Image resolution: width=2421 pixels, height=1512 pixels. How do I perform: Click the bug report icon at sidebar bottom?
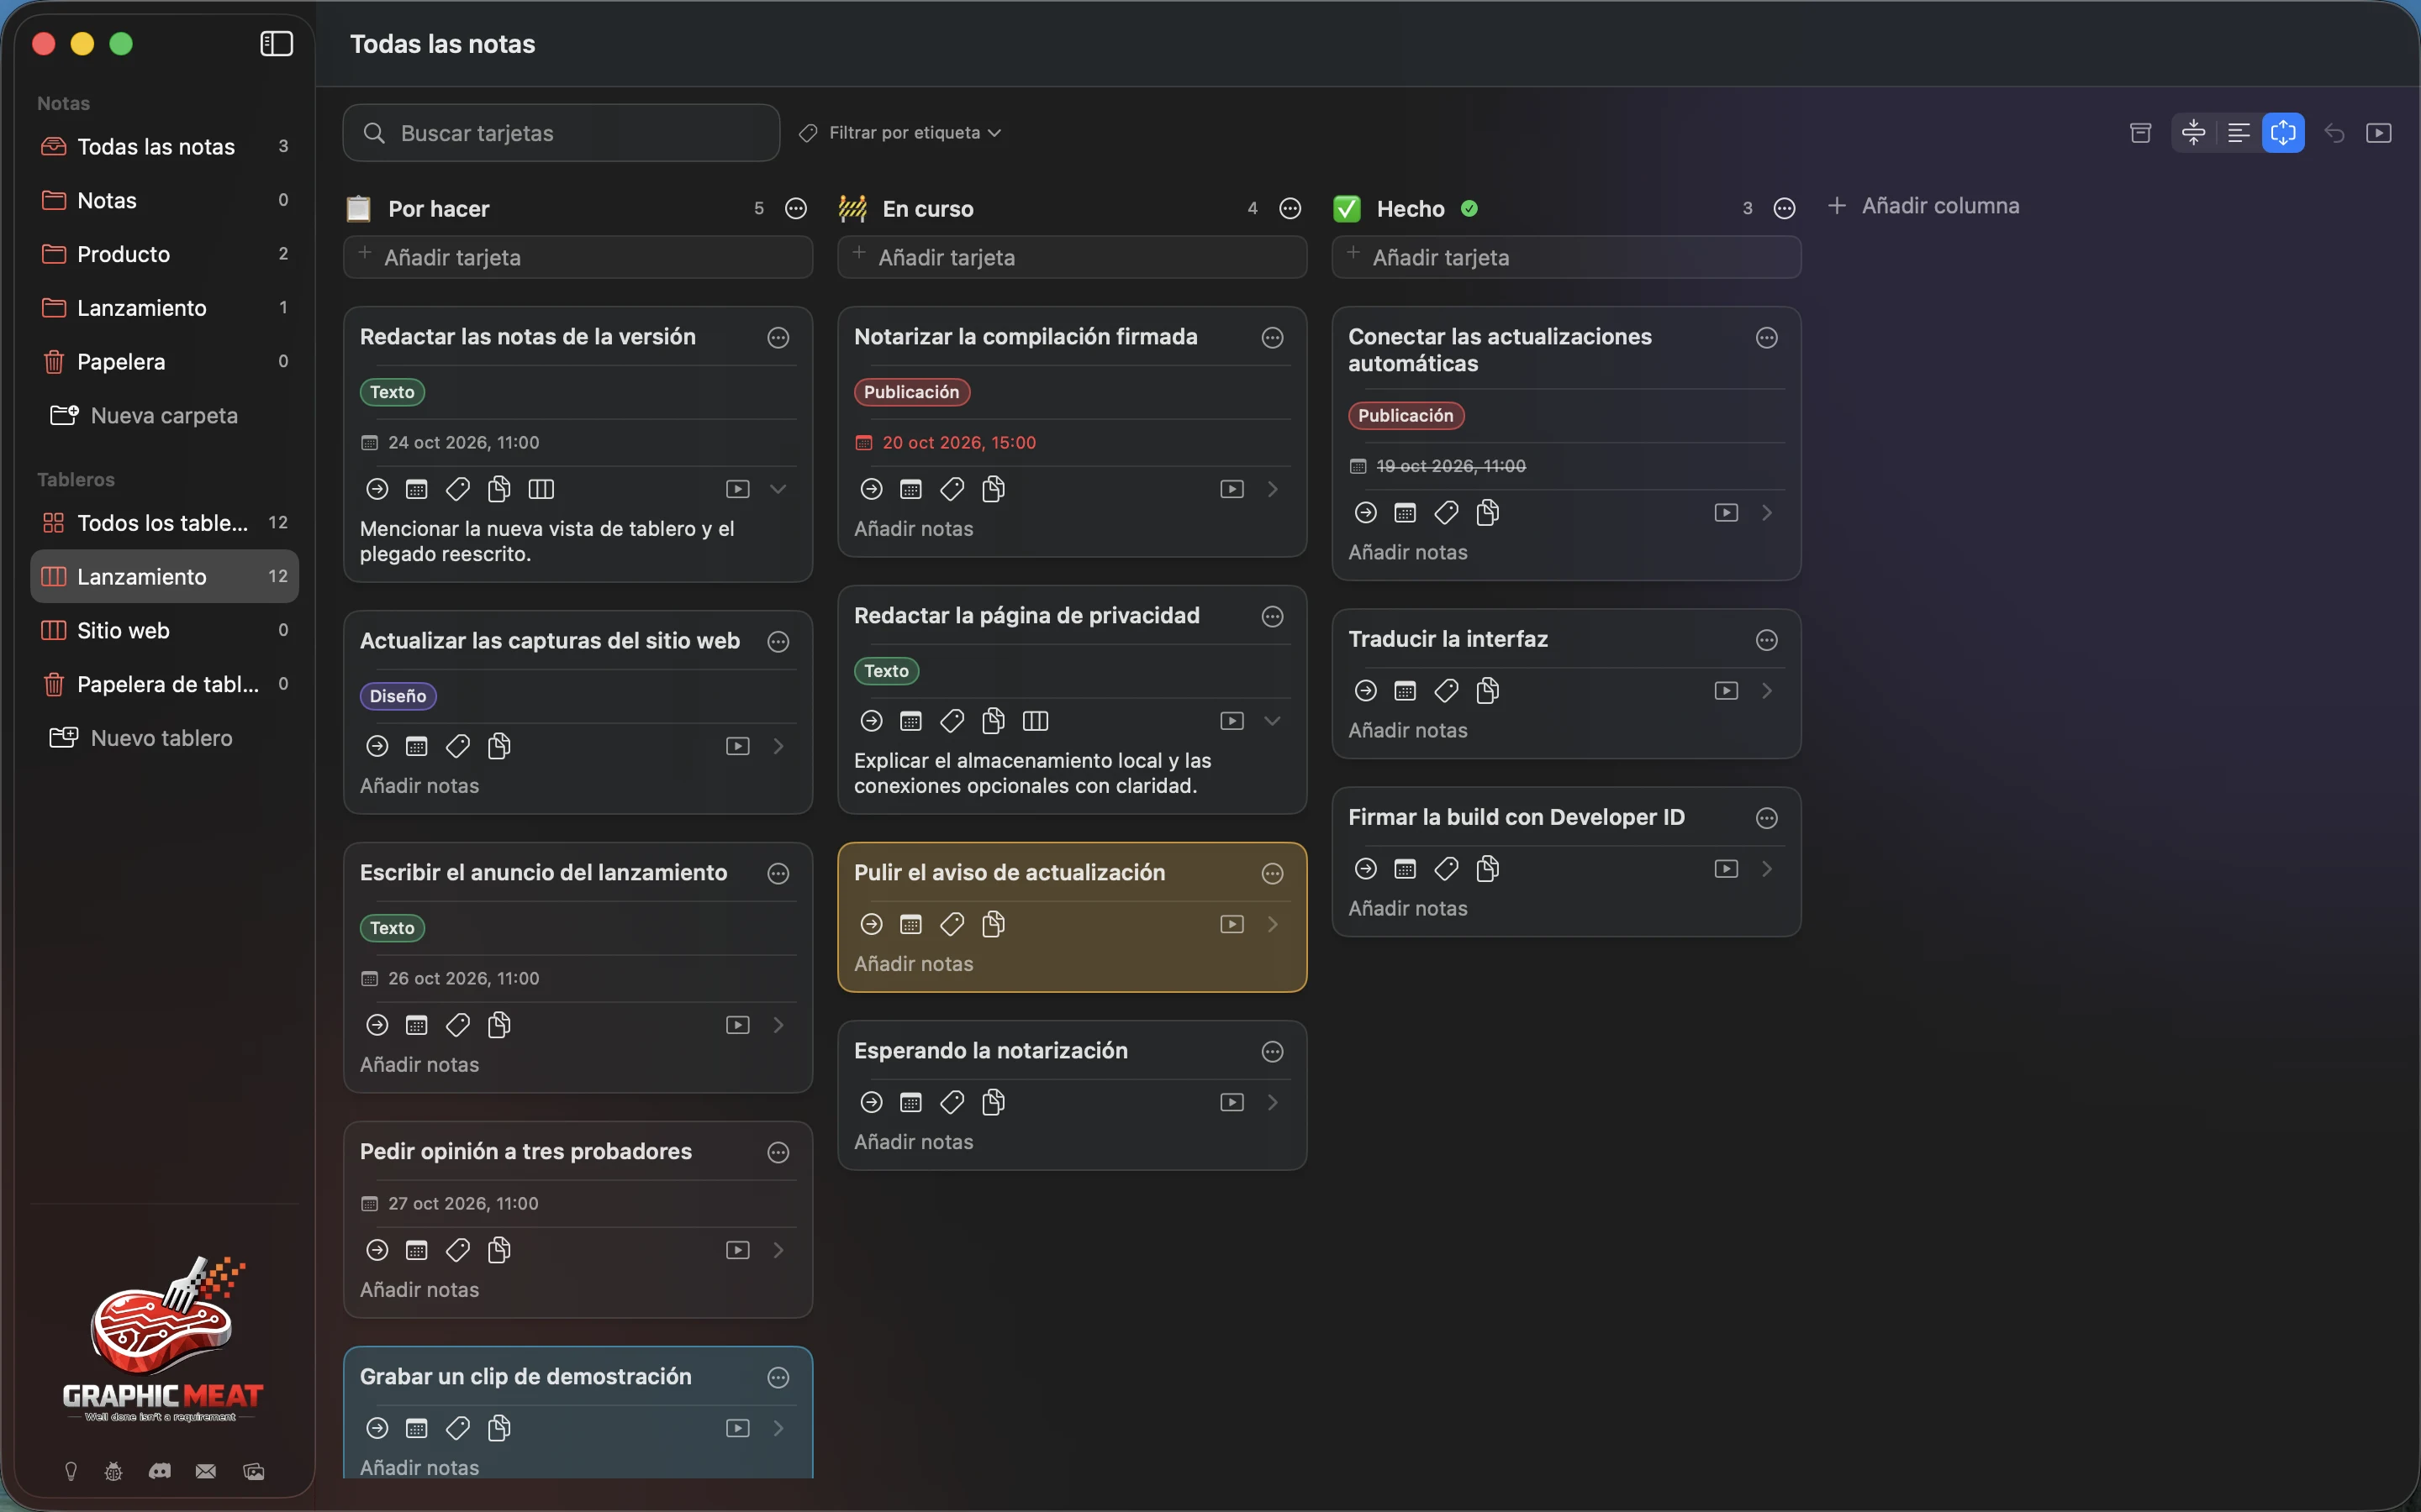point(114,1471)
